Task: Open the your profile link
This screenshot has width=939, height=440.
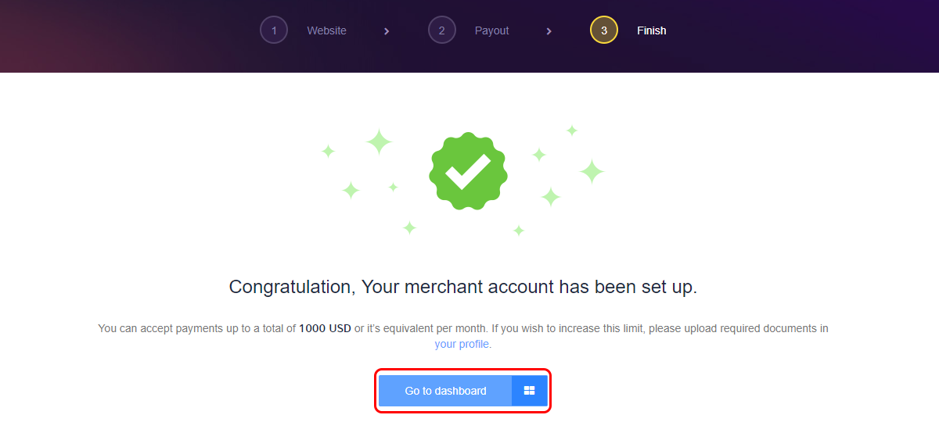Action: (463, 344)
